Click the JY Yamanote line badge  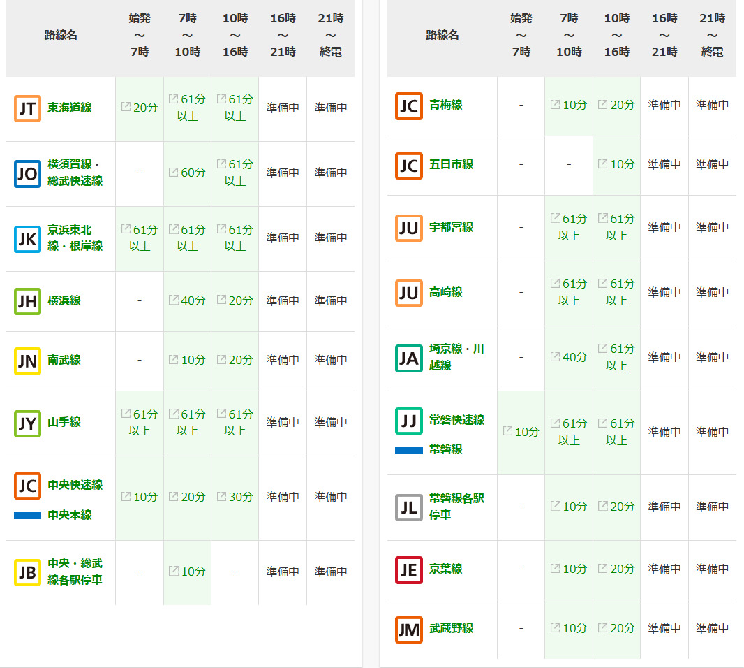coord(27,423)
